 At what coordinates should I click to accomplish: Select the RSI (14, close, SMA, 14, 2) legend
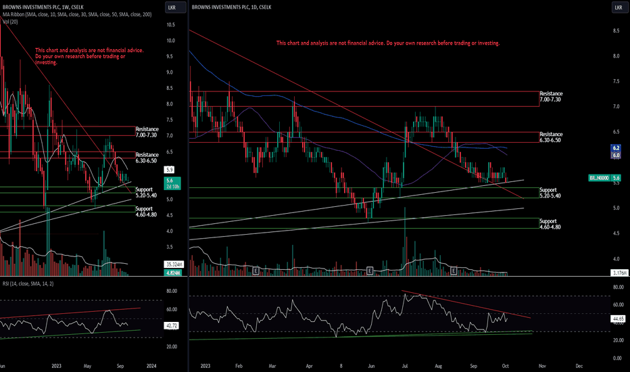tap(28, 283)
